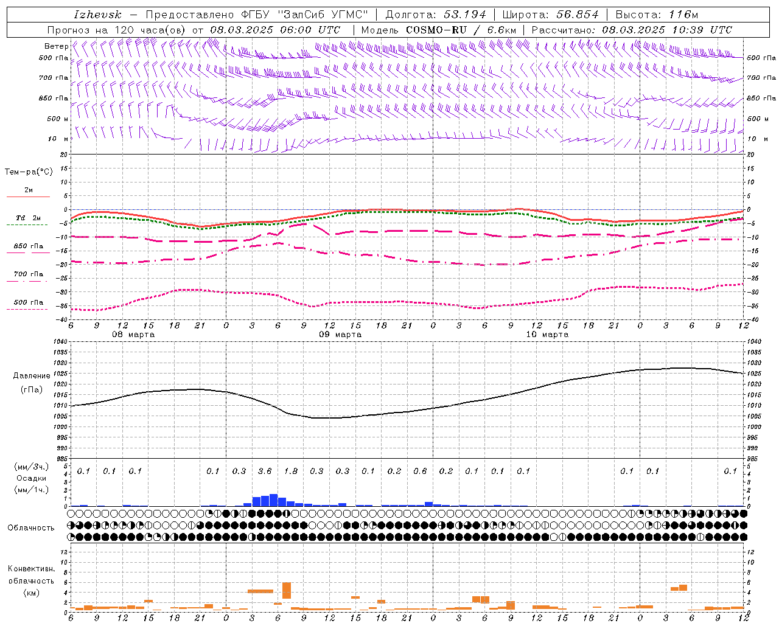
Task: Click the '(мм/3ч.)' precipitation unit label
Action: [31, 467]
